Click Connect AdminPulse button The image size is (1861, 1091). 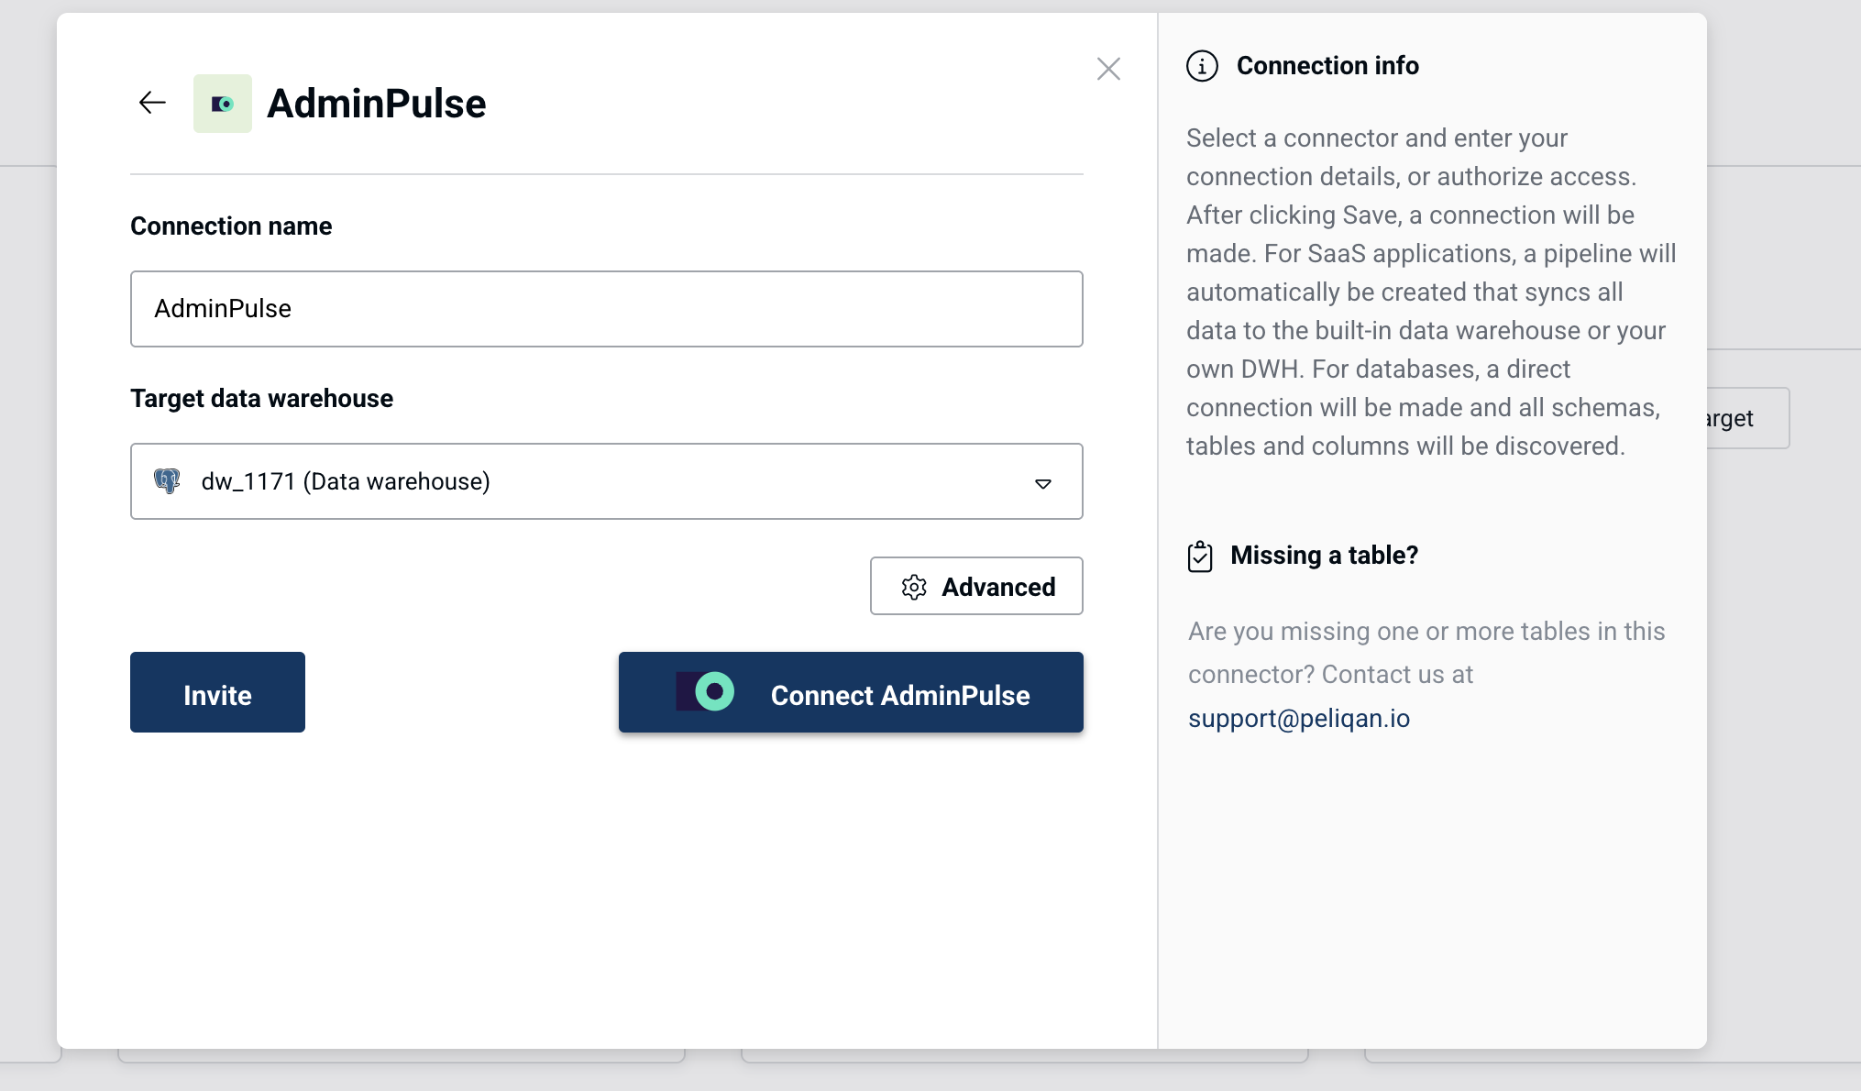(851, 692)
